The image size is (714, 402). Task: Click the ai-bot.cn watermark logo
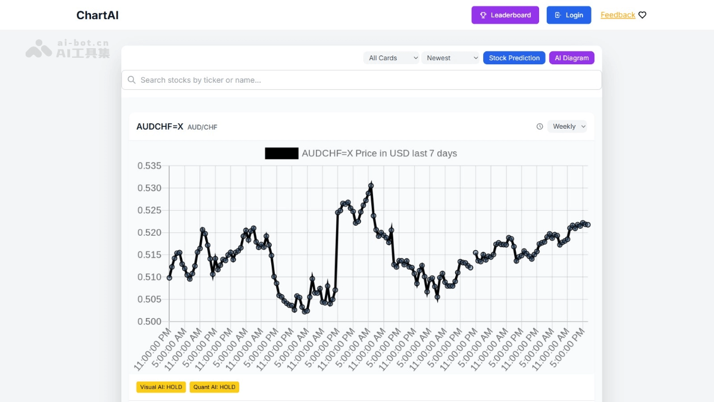(x=67, y=48)
